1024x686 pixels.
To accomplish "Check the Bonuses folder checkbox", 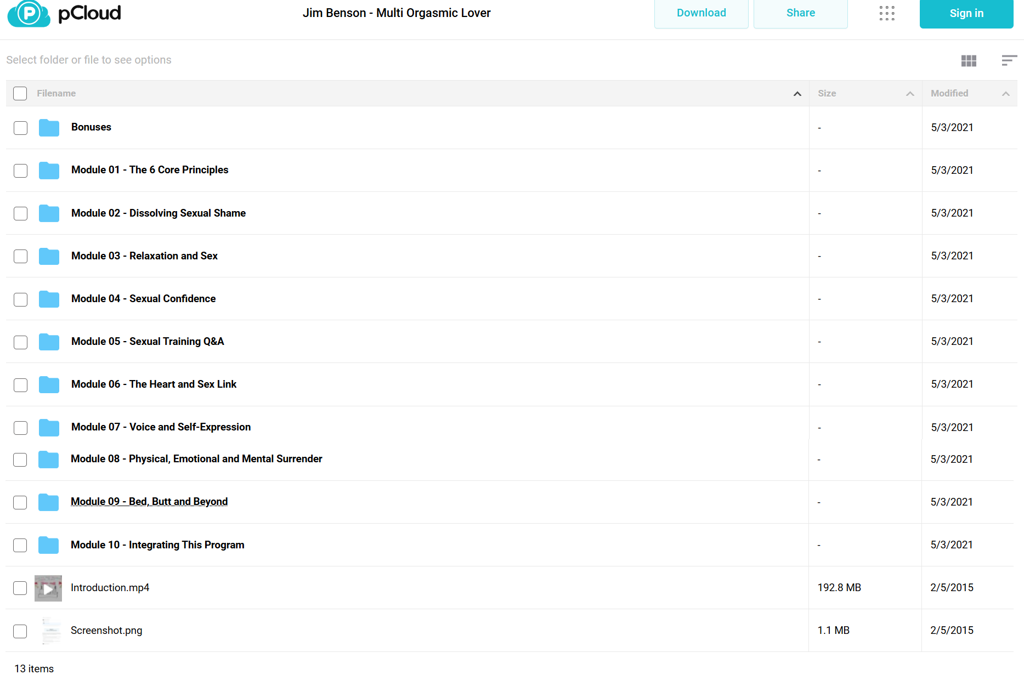I will click(x=20, y=128).
